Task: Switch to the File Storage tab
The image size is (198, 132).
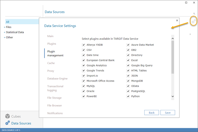Action: tap(54, 98)
